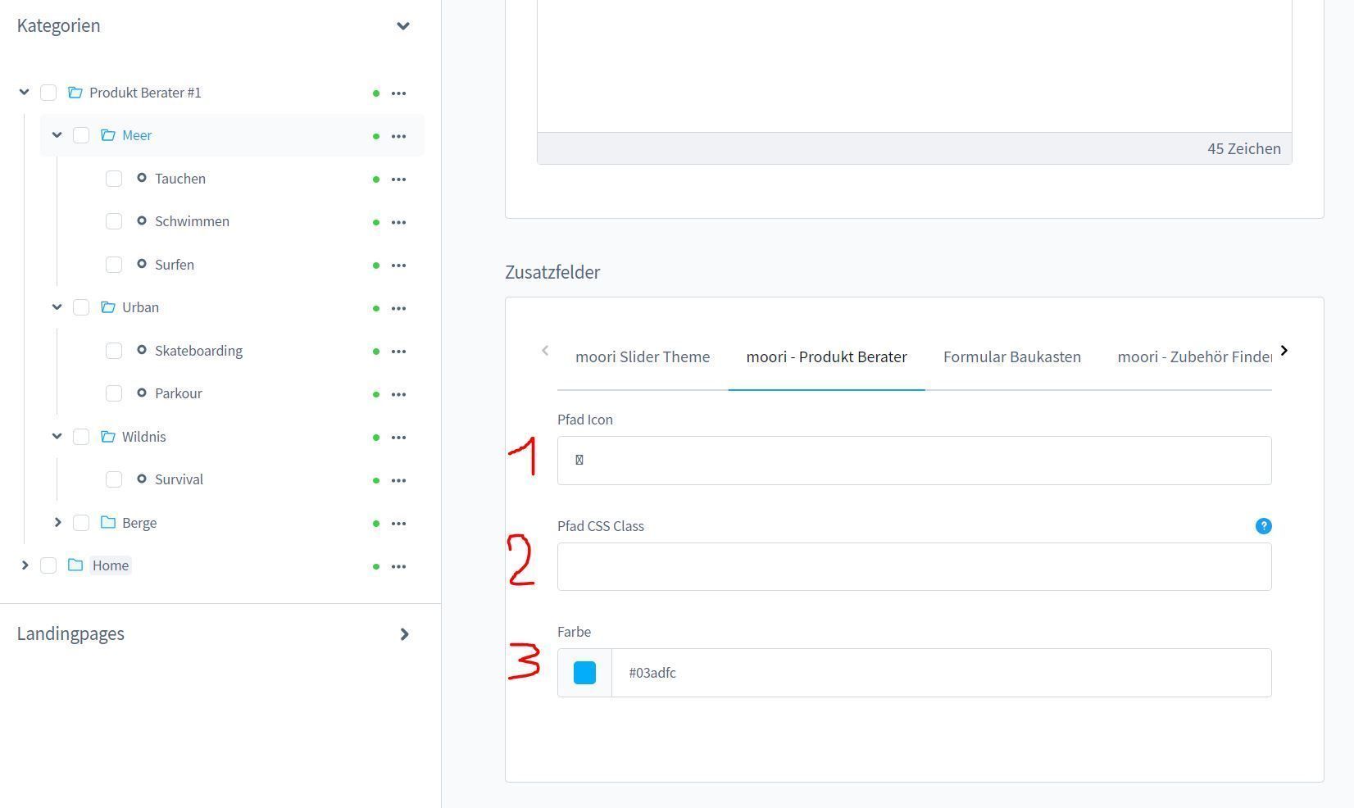This screenshot has height=808, width=1354.
Task: Expand the Berge category folder
Action: (57, 523)
